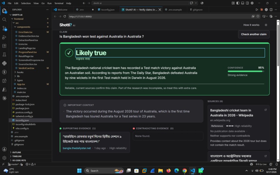
Task: Open errors and warnings status indicator
Action: tap(31, 164)
